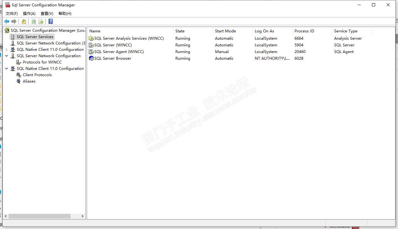Viewport: 398px width, 229px height.
Task: Click the SQL Server Services tree icon
Action: pos(13,37)
